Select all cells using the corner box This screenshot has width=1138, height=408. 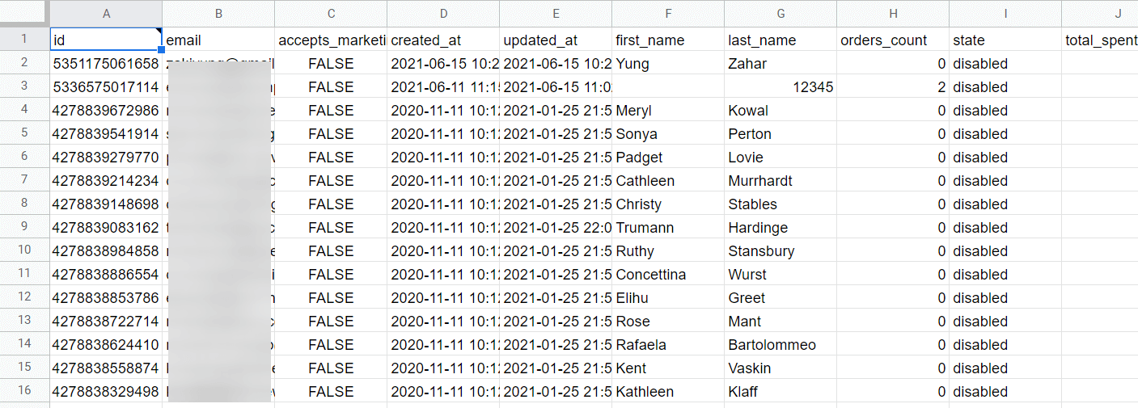(x=24, y=13)
